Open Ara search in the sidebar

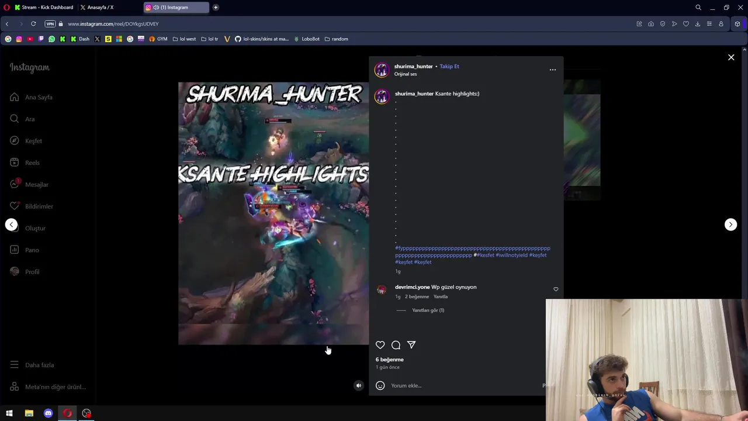(22, 119)
